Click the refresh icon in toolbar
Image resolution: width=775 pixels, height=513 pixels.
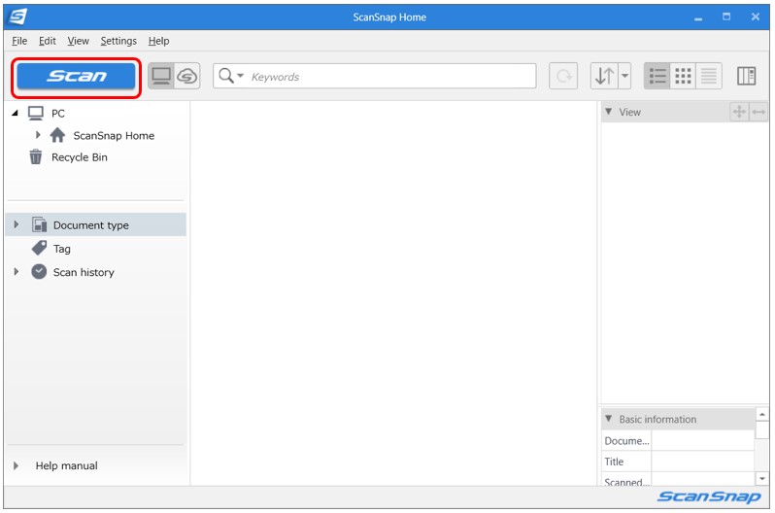pyautogui.click(x=563, y=76)
